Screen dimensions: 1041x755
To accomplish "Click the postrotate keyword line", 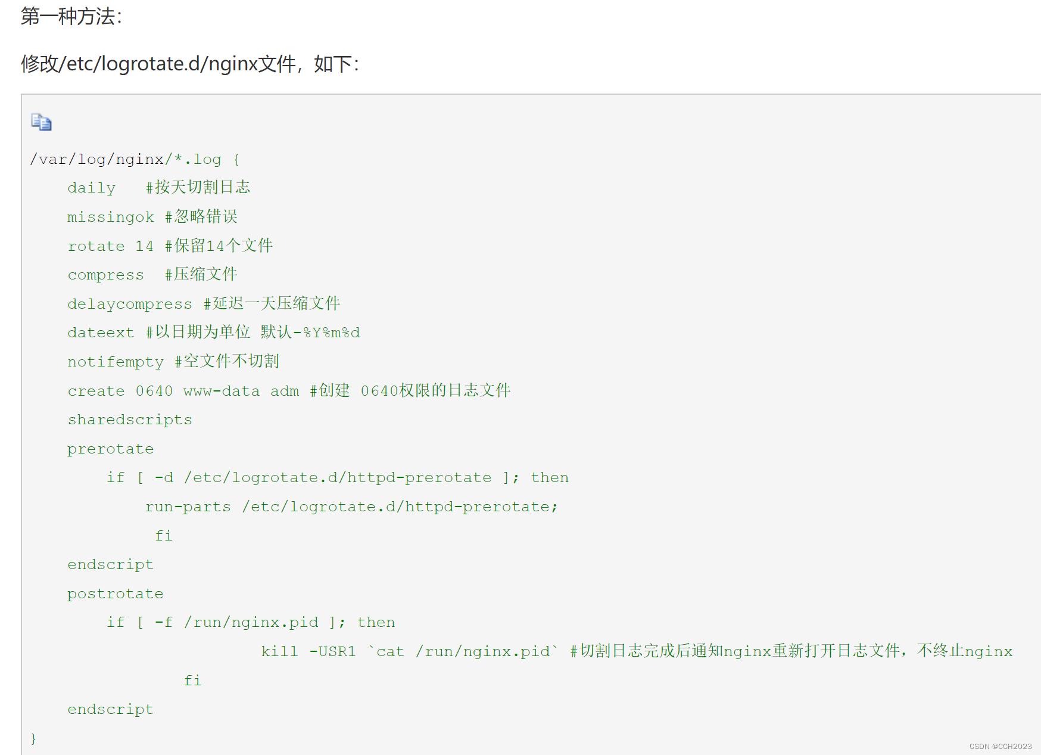I will click(x=115, y=594).
